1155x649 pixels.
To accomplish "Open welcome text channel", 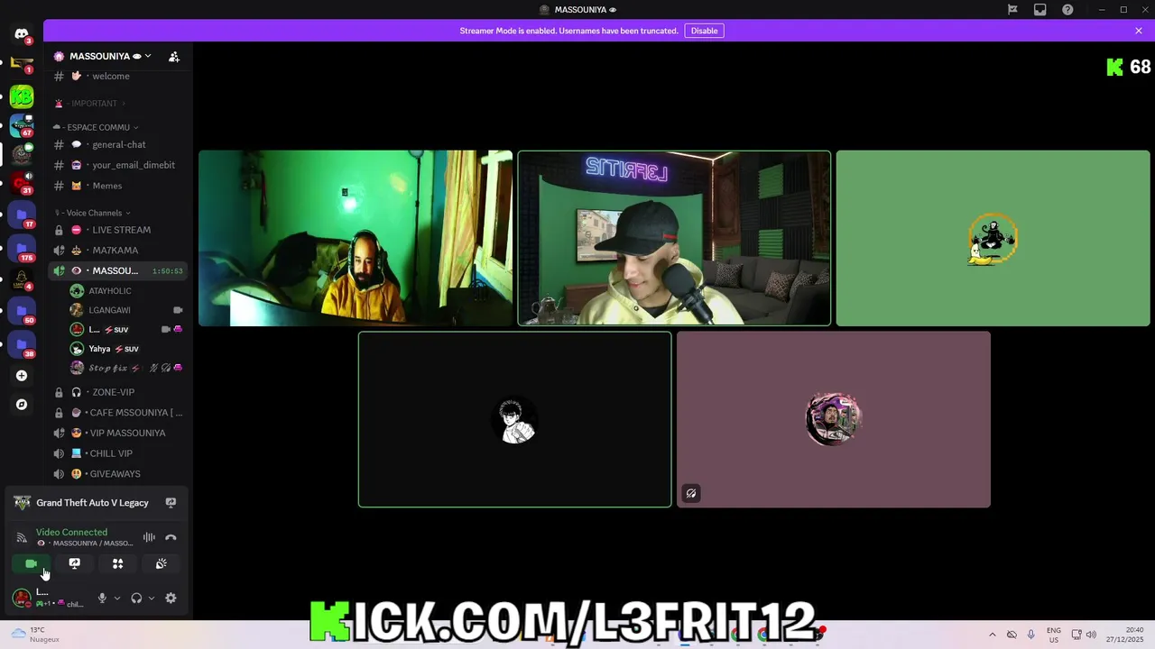I will (x=118, y=76).
